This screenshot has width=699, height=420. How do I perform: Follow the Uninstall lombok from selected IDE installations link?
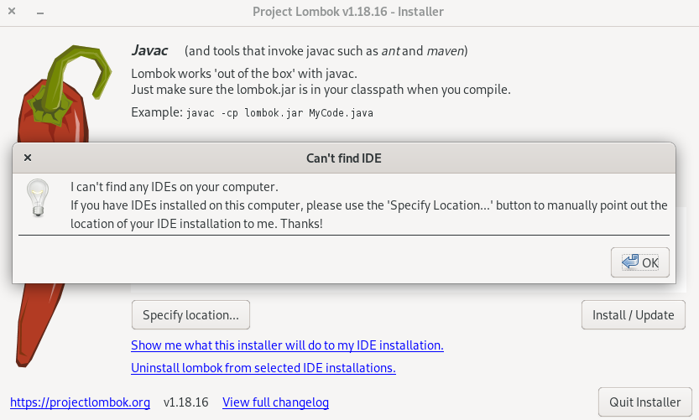pos(263,368)
